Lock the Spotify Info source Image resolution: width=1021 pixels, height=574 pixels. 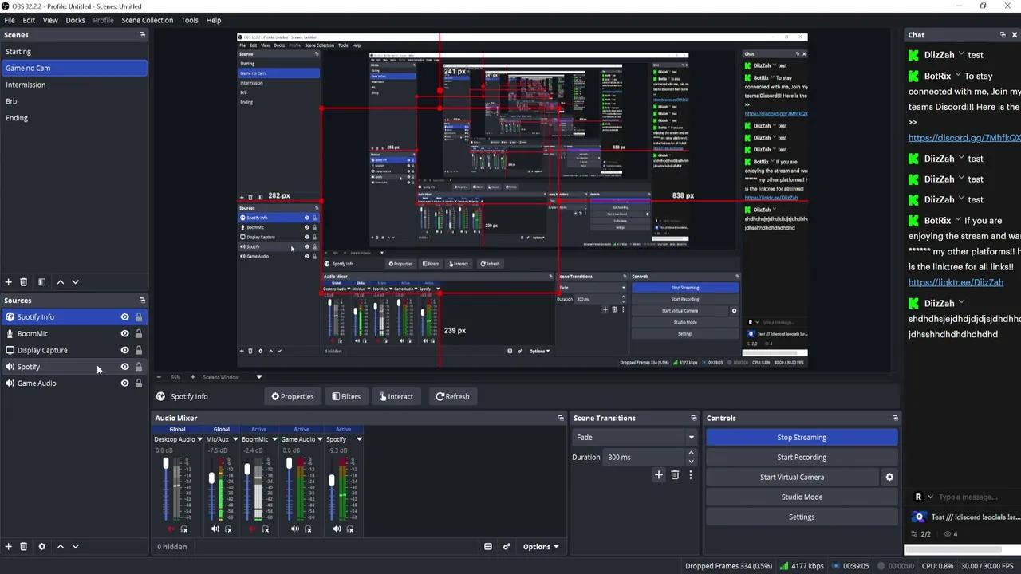(138, 316)
